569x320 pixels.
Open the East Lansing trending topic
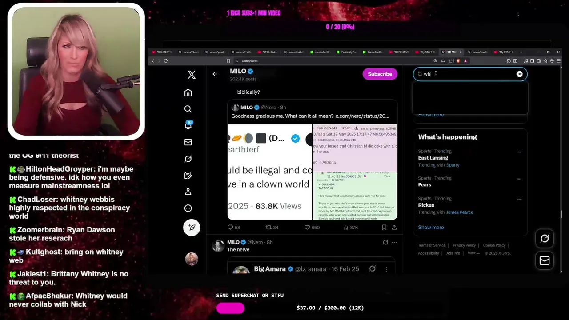(433, 158)
